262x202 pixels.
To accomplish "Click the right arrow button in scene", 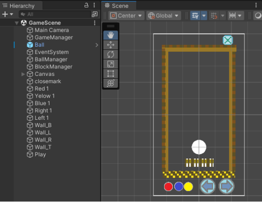I will (226, 186).
